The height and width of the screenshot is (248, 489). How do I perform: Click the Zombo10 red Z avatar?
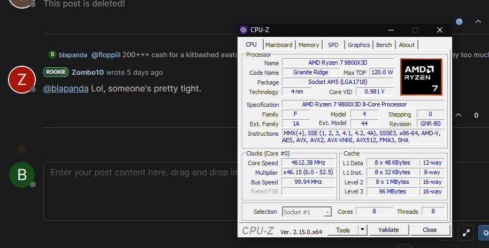point(21,80)
